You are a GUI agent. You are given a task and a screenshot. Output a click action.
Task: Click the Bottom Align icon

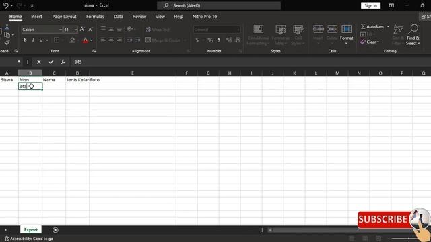119,29
